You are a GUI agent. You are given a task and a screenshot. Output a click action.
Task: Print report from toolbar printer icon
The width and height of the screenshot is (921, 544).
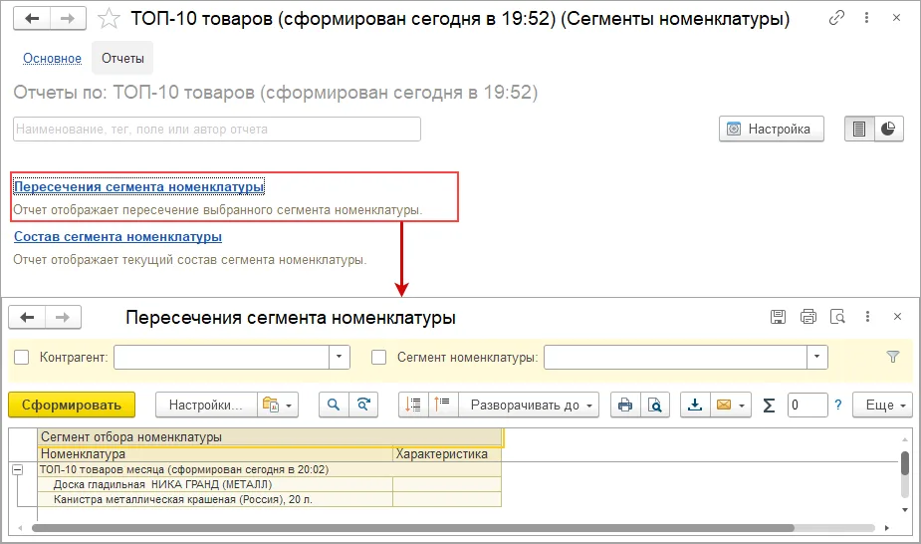point(625,405)
